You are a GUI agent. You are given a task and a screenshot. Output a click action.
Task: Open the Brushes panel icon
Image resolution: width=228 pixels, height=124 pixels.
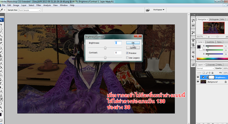193,40
